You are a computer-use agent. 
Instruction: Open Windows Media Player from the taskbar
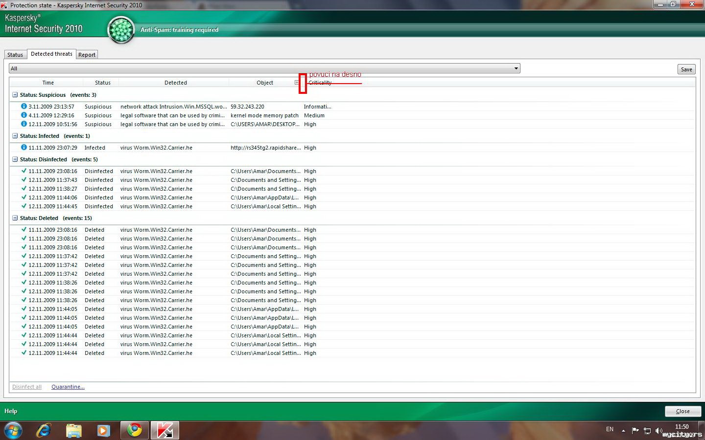[x=103, y=430]
